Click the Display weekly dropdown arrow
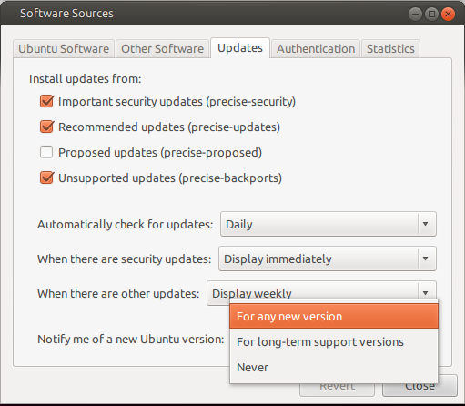 pos(426,293)
